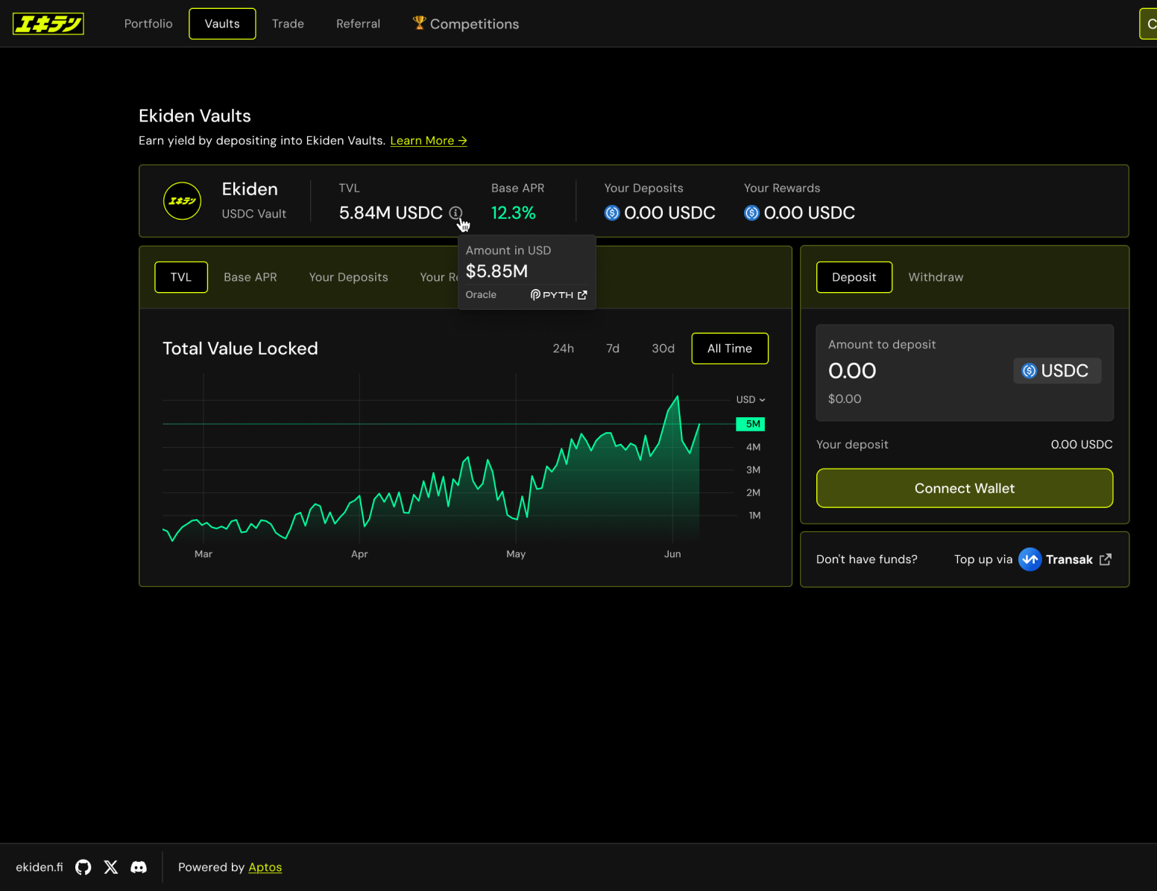Click the external link icon beside Transak
Image resolution: width=1157 pixels, height=891 pixels.
click(1106, 559)
